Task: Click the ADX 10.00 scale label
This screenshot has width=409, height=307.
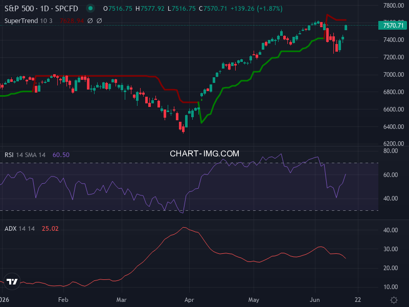Action: pos(391,287)
